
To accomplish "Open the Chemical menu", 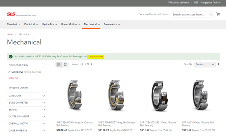I will tap(13, 24).
